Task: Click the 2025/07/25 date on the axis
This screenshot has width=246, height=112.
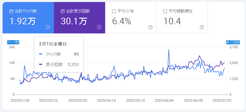Action: 222,101
